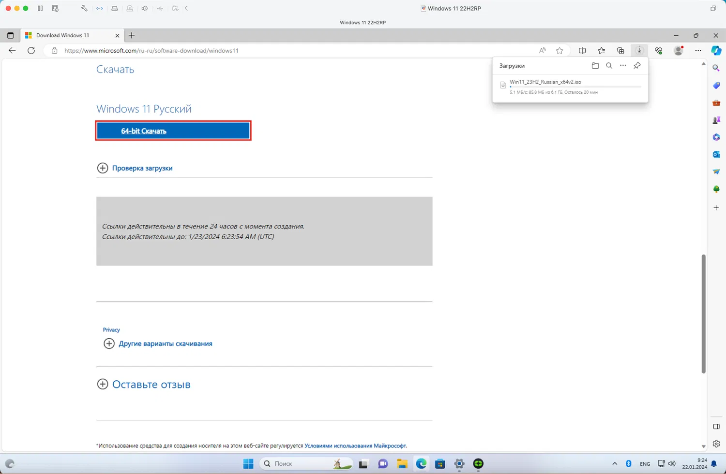Click the Parallels network arrows icon
This screenshot has width=726, height=474.
100,8
